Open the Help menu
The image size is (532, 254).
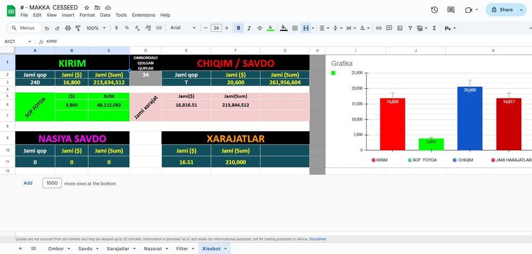click(165, 15)
